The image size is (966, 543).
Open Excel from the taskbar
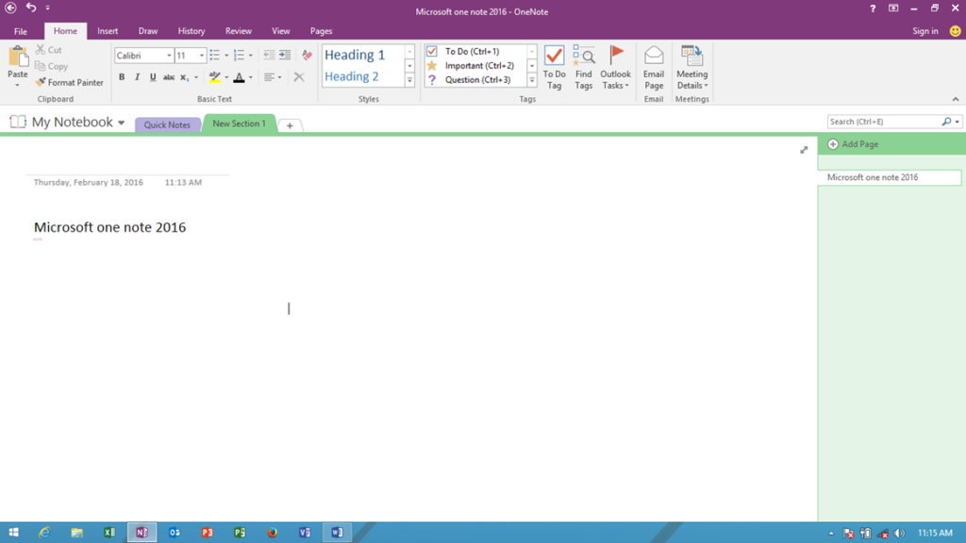(109, 533)
